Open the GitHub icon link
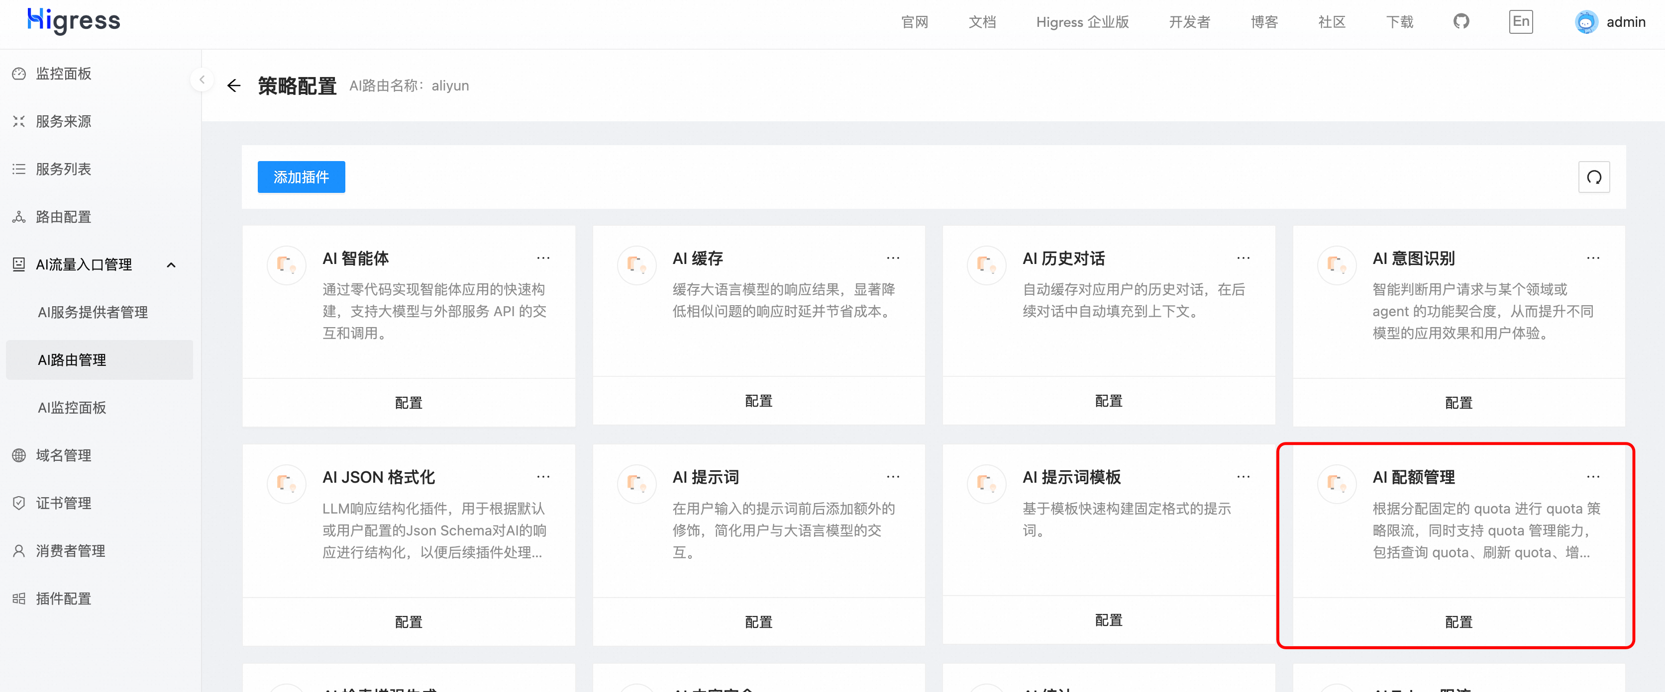The width and height of the screenshot is (1665, 692). point(1461,22)
